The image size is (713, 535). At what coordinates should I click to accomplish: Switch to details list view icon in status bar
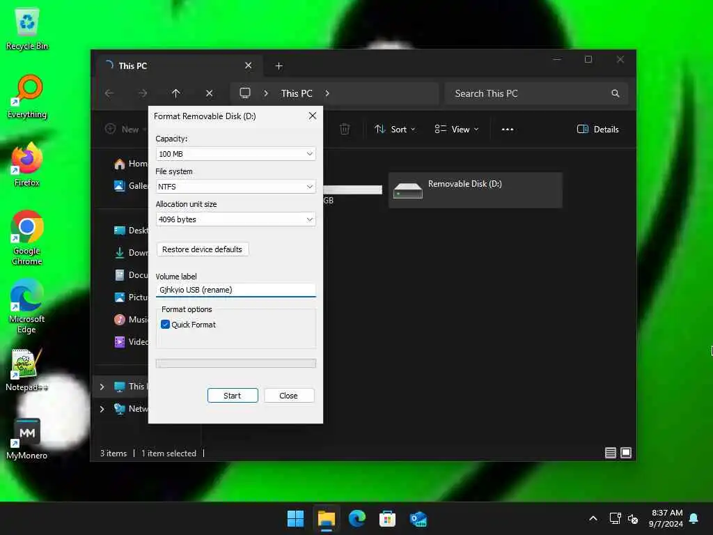[611, 453]
